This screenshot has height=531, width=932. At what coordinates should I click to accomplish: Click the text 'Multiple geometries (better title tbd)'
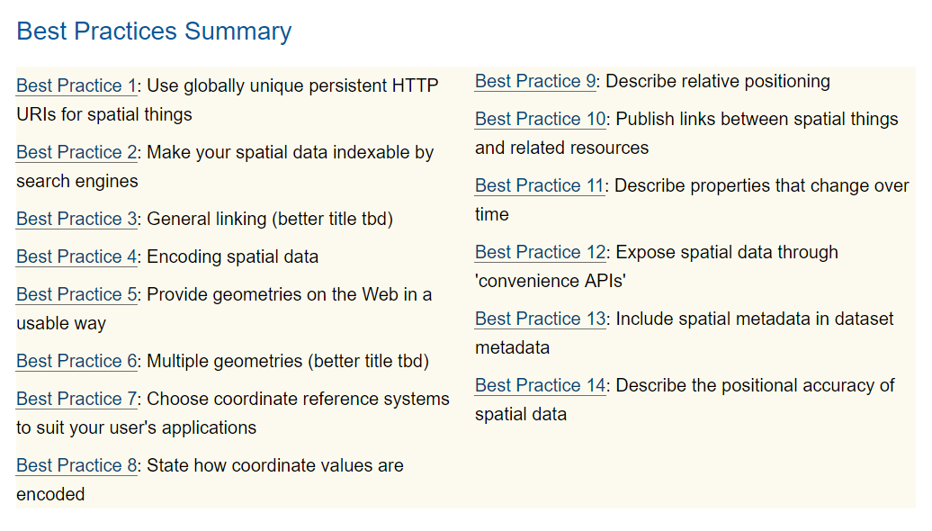tap(288, 362)
